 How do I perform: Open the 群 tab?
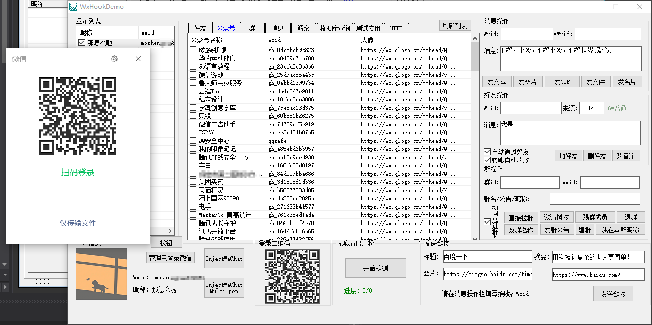click(x=252, y=28)
